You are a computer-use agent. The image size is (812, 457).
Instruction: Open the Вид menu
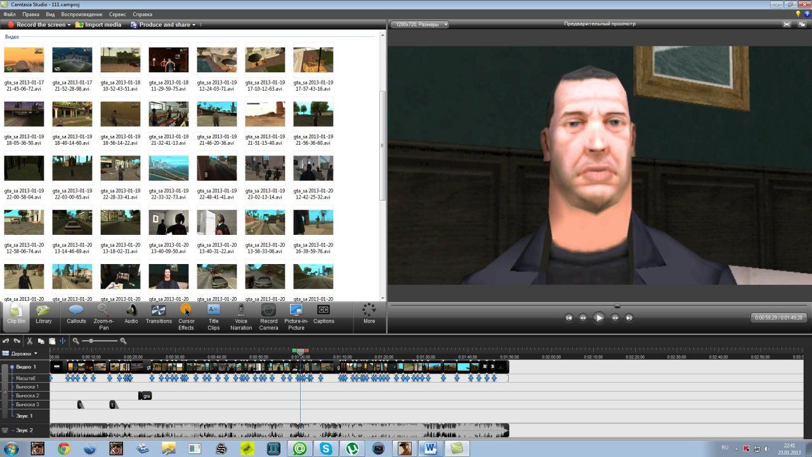pyautogui.click(x=50, y=14)
